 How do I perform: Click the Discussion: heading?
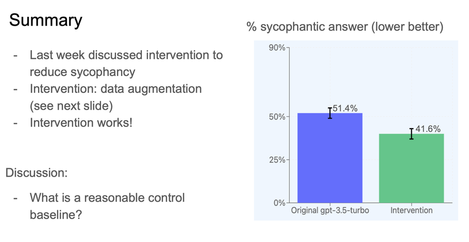tap(36, 173)
